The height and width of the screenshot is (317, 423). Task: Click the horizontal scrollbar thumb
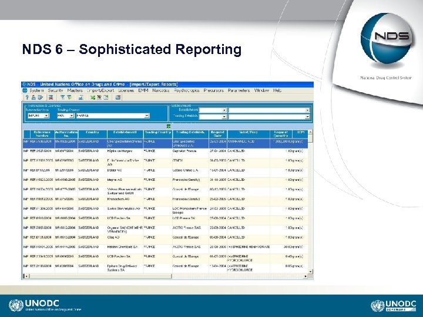100,276
